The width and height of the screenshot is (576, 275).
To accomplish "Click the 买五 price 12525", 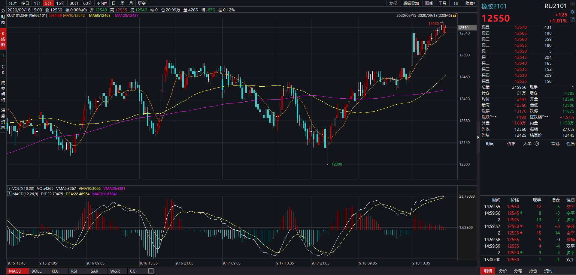I will point(521,81).
